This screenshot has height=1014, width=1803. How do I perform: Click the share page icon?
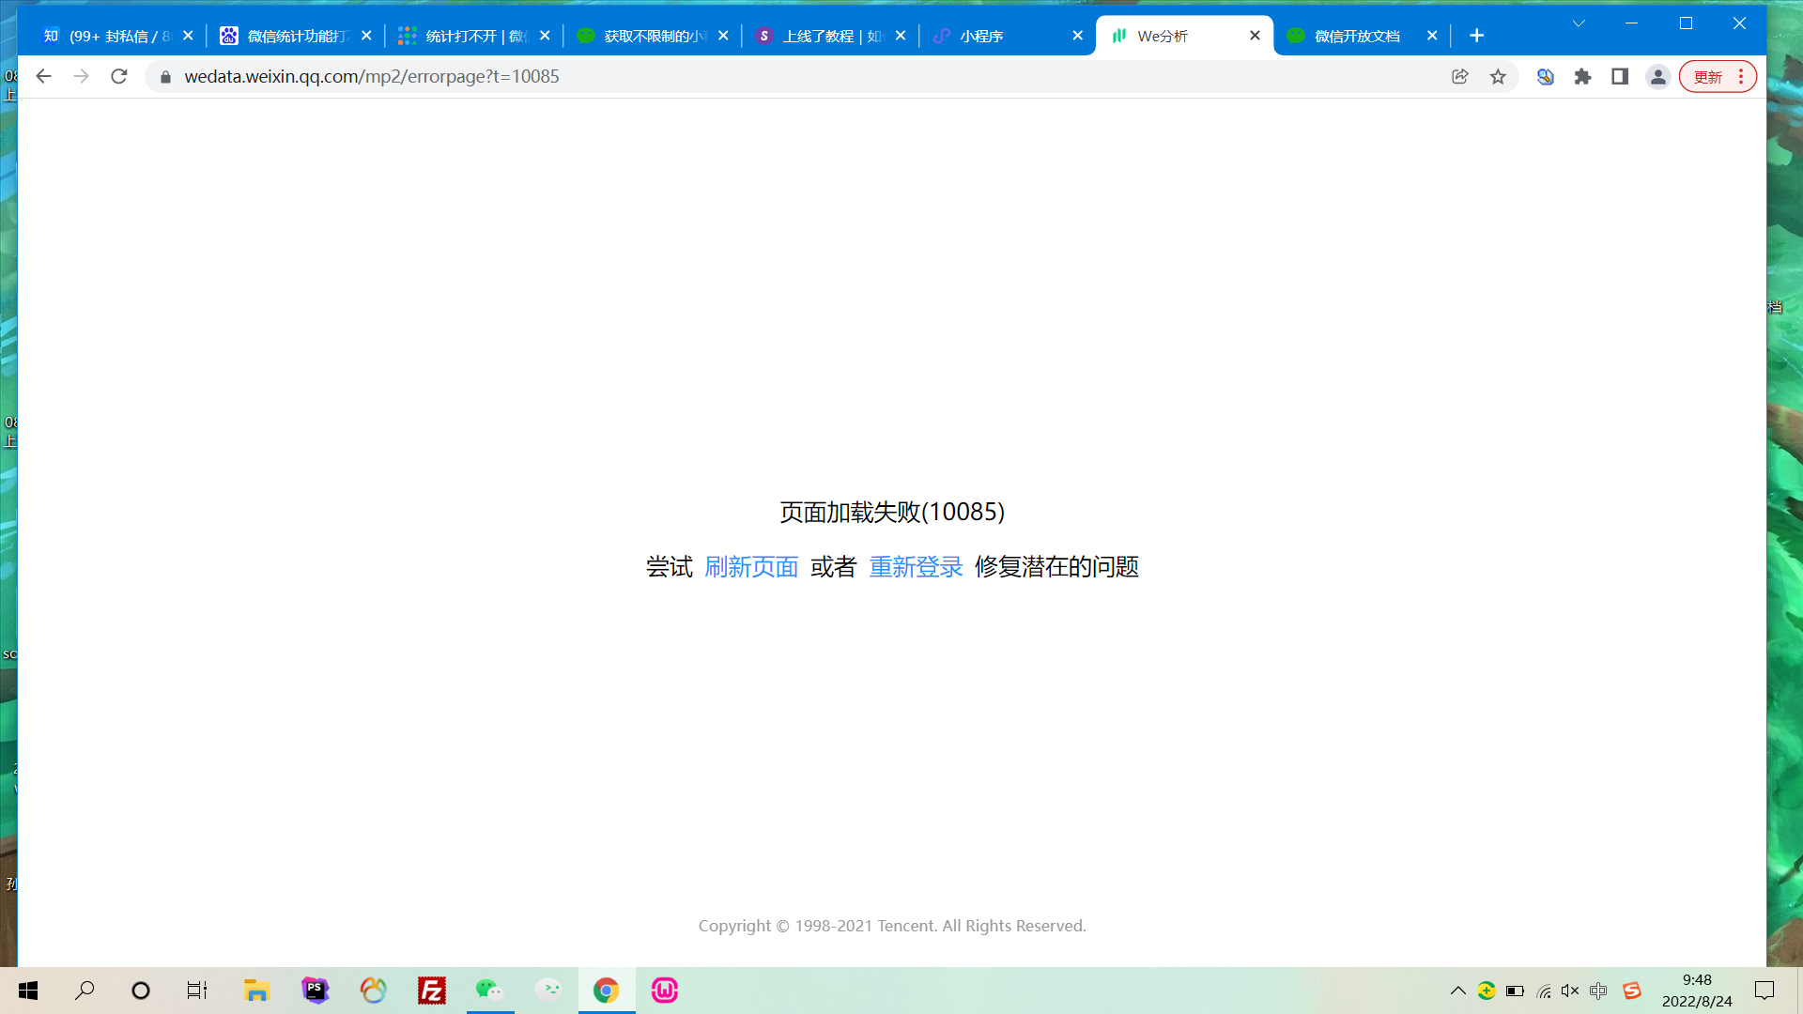pos(1460,77)
